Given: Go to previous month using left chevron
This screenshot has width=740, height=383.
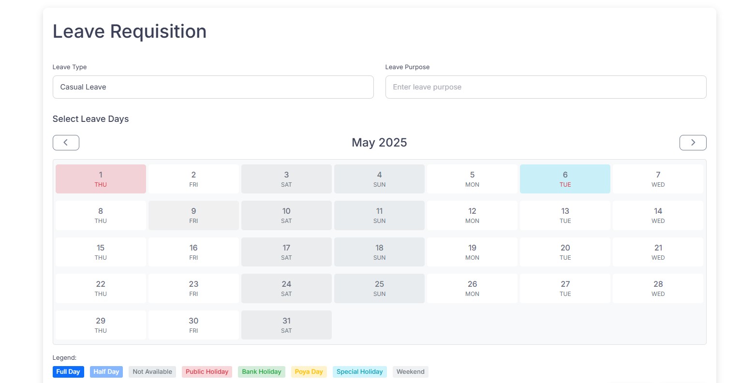Looking at the screenshot, I should (66, 143).
